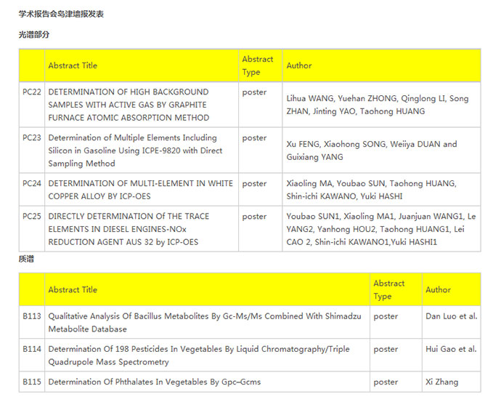Viewport: 501px width, 402px height.
Task: Click the poster type cell in the B114 row
Action: point(386,350)
